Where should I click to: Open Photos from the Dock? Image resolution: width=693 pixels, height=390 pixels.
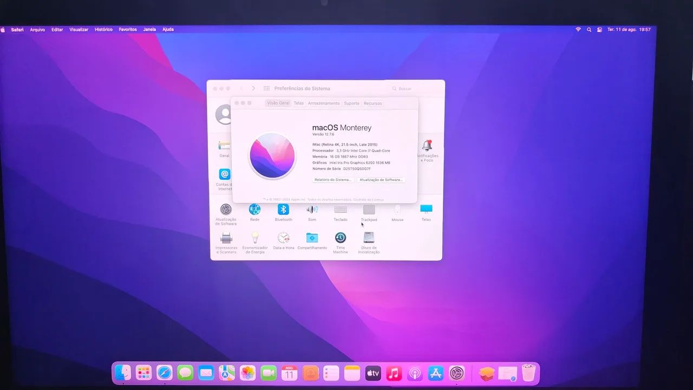[248, 373]
